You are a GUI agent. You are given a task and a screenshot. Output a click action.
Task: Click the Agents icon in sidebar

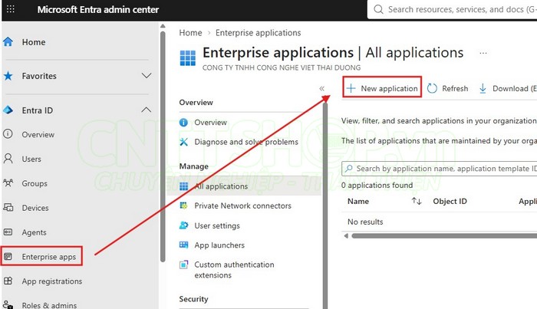point(8,232)
